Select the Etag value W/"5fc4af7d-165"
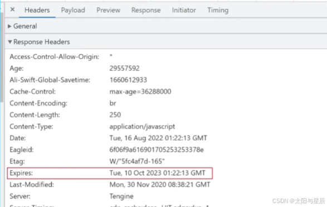The image size is (327, 207). click(x=137, y=161)
